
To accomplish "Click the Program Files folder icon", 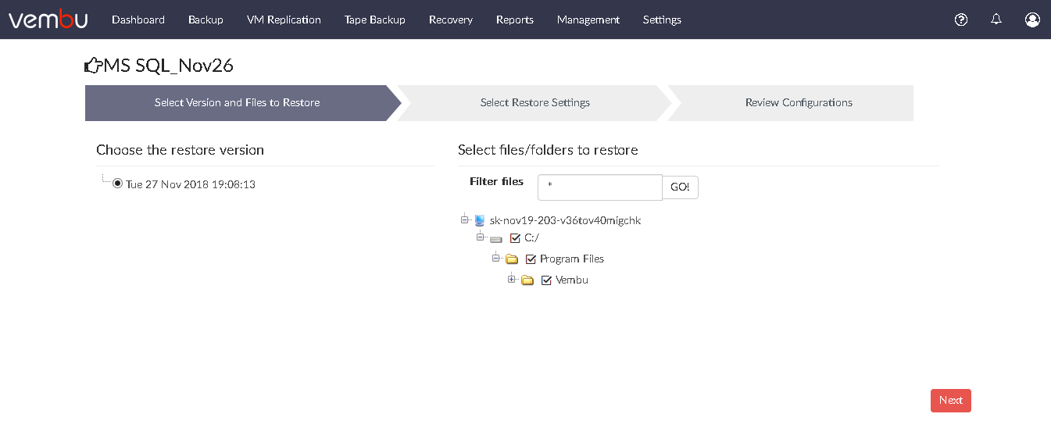I will coord(512,259).
